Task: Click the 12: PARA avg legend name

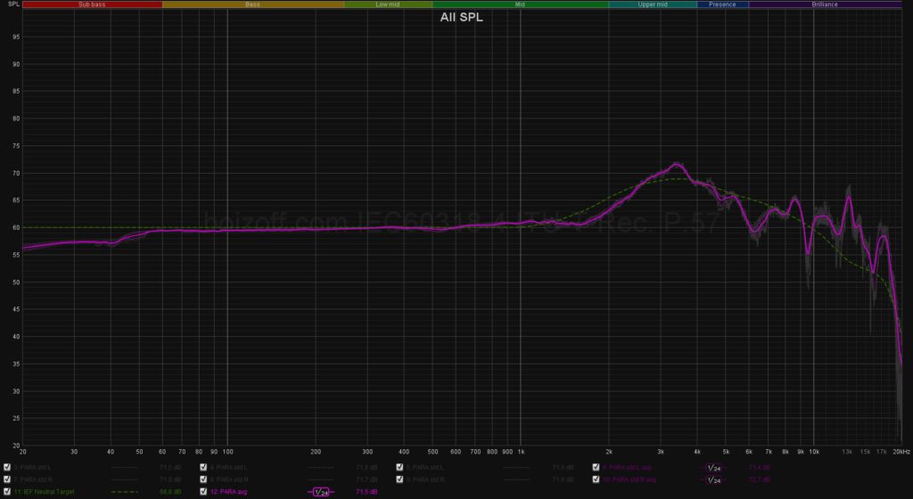Action: tap(228, 492)
